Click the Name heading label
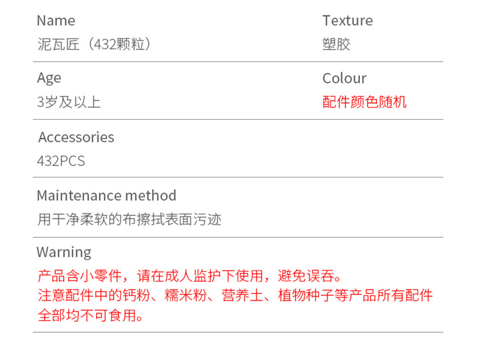 56,21
